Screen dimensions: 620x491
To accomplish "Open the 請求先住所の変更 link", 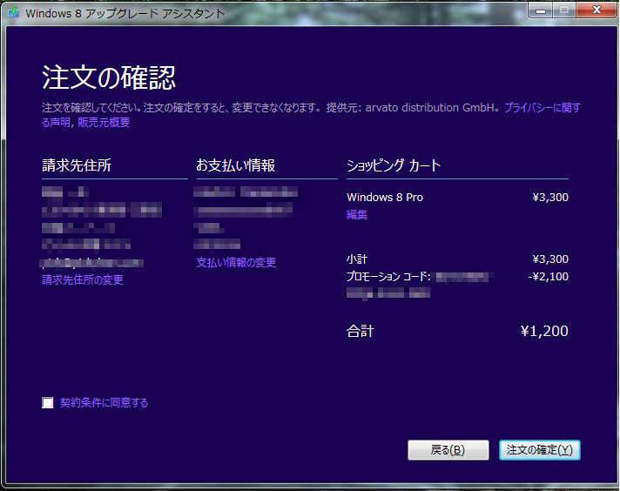I will click(x=83, y=280).
